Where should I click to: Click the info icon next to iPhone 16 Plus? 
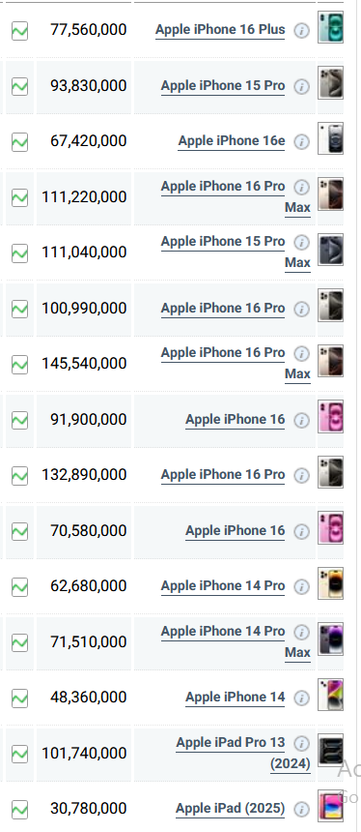[x=301, y=31]
